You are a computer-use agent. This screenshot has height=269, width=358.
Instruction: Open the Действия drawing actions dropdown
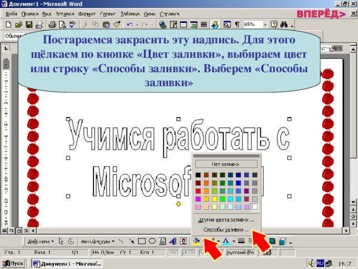40,242
